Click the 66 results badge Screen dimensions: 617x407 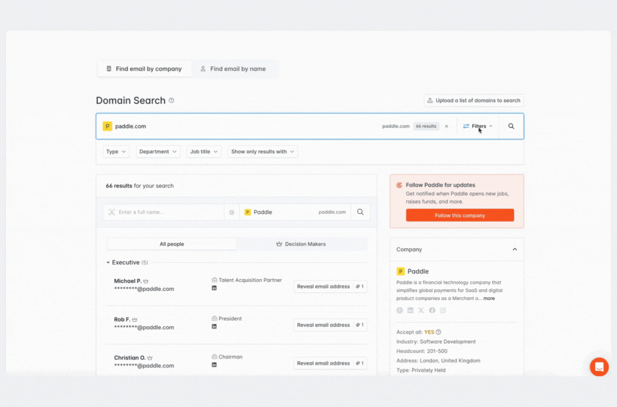tap(426, 127)
